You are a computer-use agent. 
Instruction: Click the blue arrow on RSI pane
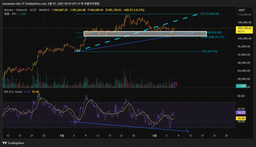click(130, 126)
